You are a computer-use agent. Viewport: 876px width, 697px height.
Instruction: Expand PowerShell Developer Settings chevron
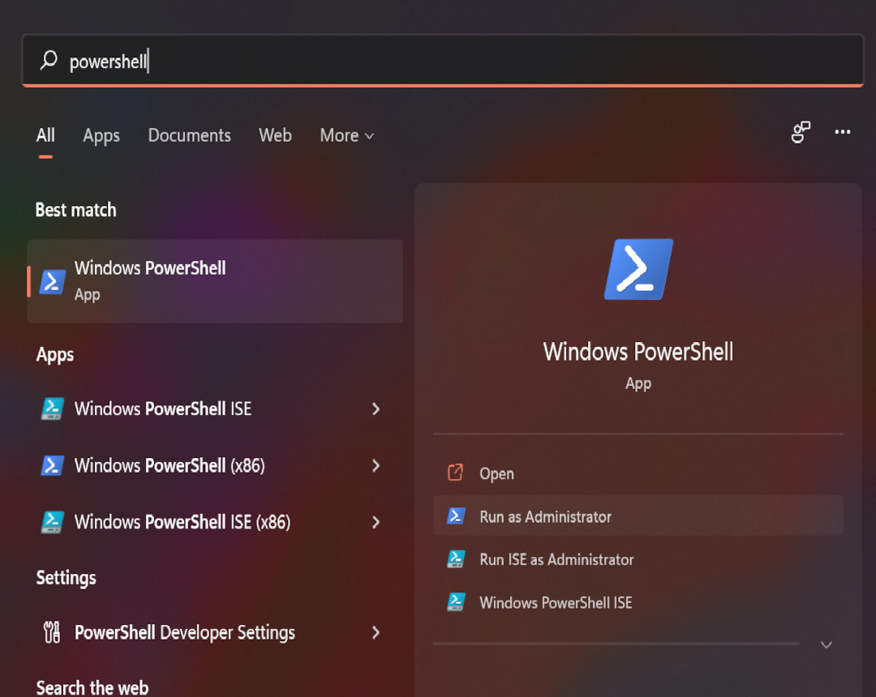[x=376, y=632]
